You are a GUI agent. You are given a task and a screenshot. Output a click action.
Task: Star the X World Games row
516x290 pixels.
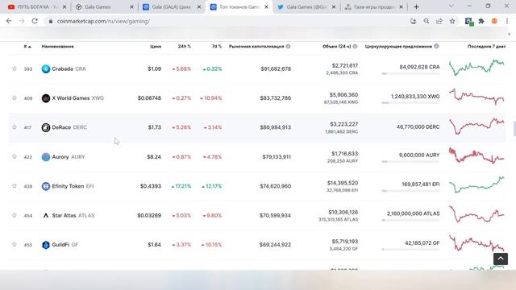pos(15,98)
